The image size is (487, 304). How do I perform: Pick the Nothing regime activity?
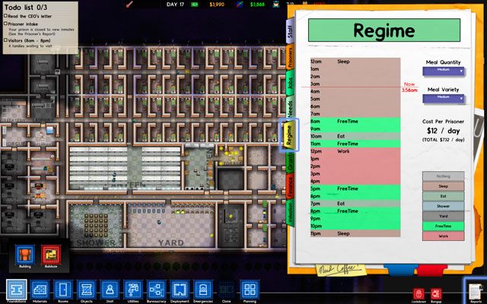pyautogui.click(x=443, y=176)
